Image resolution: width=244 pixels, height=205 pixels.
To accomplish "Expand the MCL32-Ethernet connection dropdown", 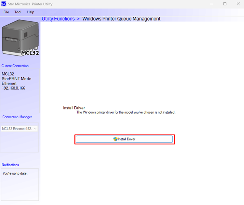I will pyautogui.click(x=35, y=129).
